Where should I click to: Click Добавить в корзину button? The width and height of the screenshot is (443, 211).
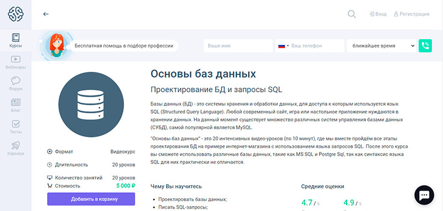pyautogui.click(x=91, y=199)
